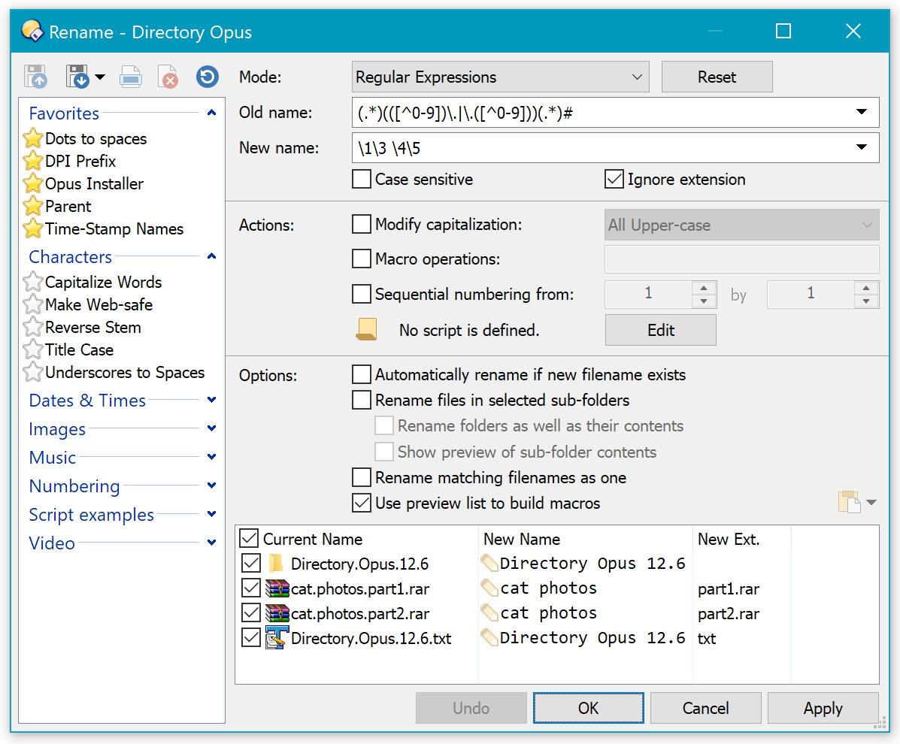900x744 pixels.
Task: Click the clipboard paste icon in Options
Action: 849,502
